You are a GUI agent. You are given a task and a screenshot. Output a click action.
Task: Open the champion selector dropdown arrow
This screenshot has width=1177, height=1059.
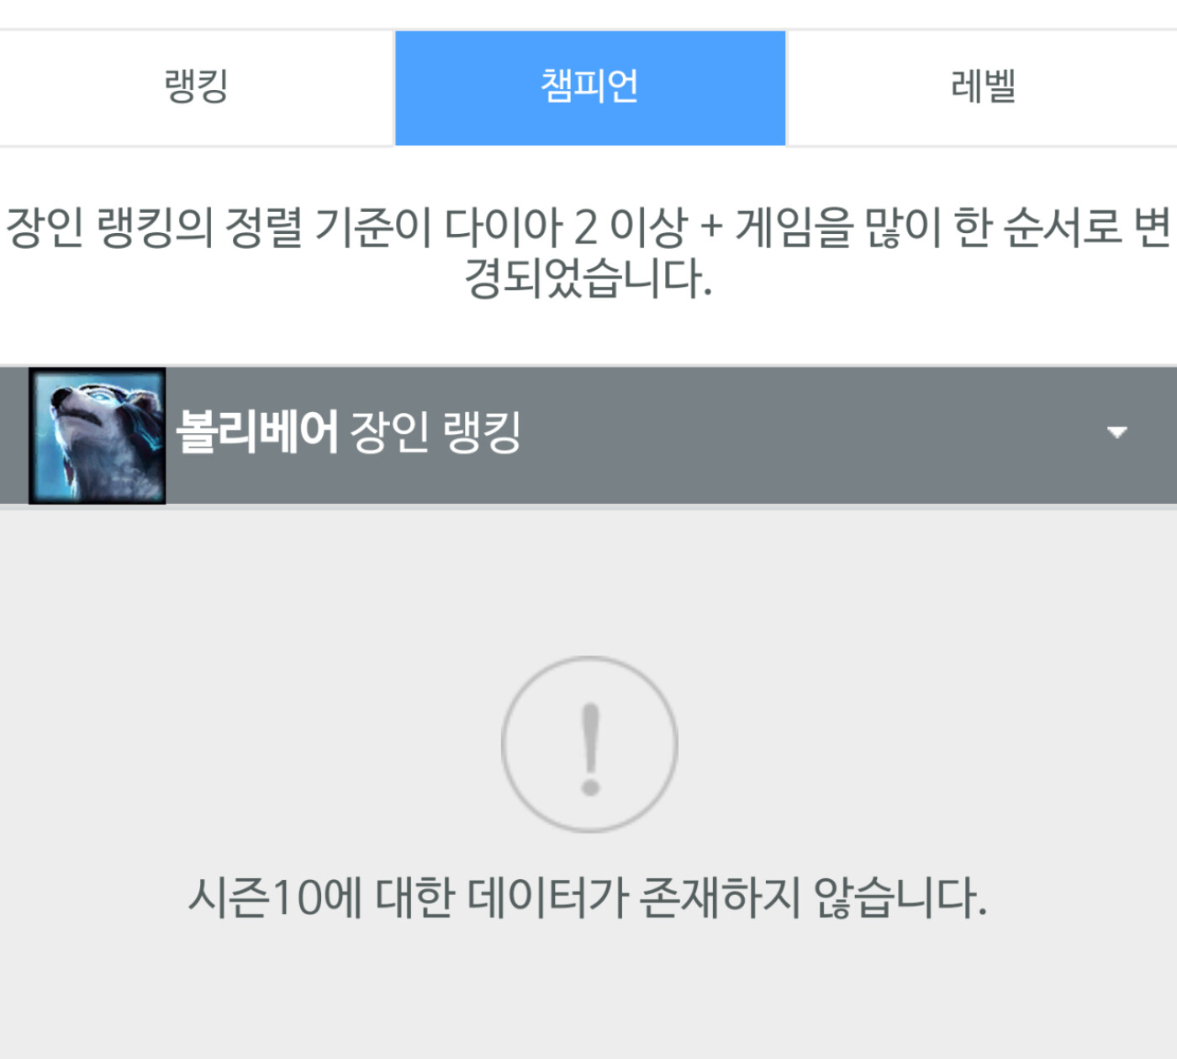coord(1116,432)
